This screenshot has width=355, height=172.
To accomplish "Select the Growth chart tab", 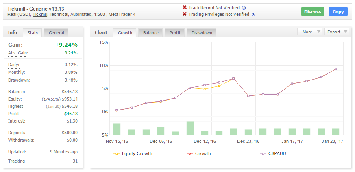I will tap(125, 33).
